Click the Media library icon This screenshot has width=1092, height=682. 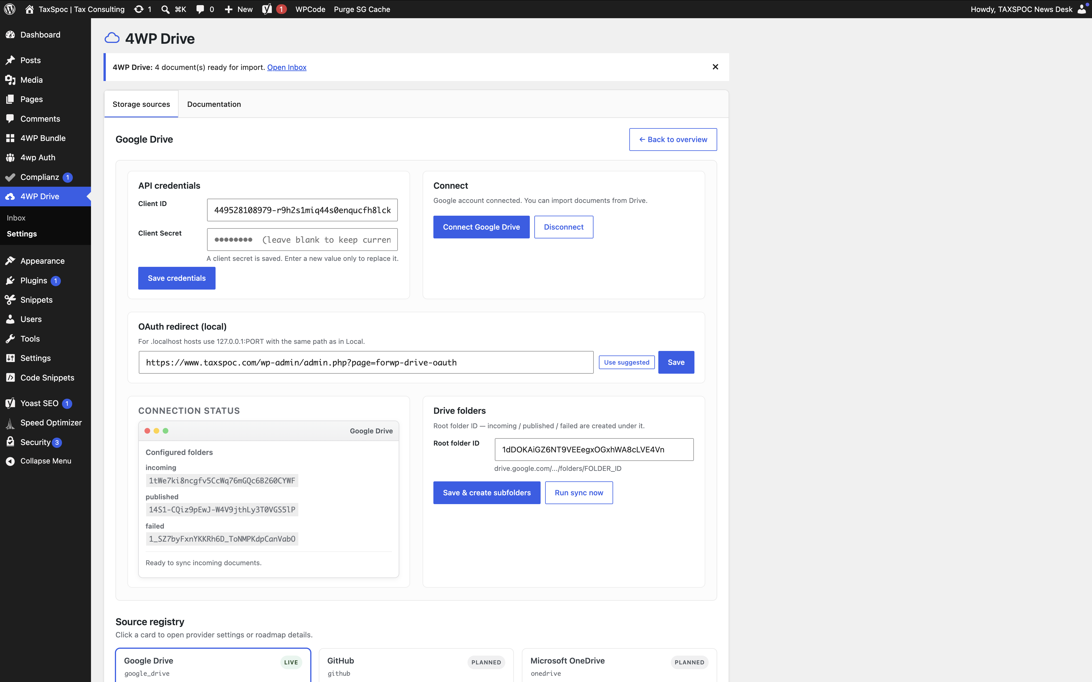(x=10, y=80)
